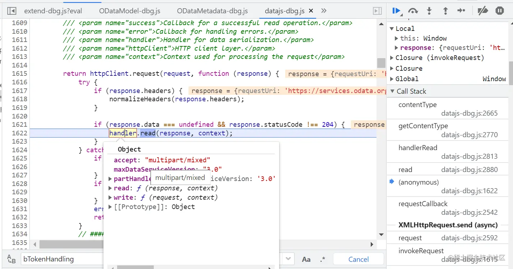Click the editor horizontal scrollbar left arrow
The height and width of the screenshot is (269, 513).
click(x=35, y=244)
